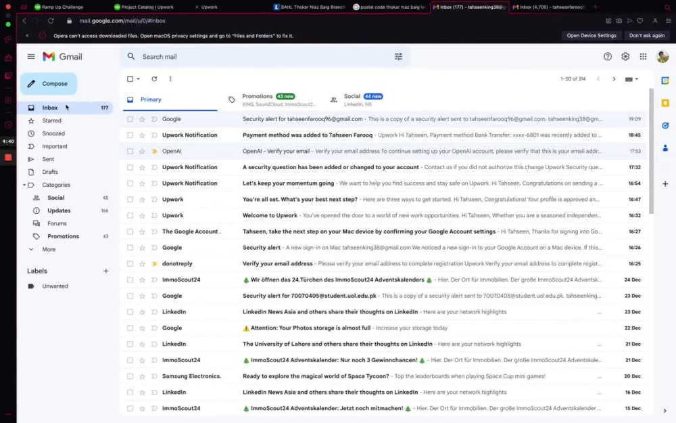Screen dimensions: 676x423
Task: Open the inbox three-dot more options icon
Action: 170,79
